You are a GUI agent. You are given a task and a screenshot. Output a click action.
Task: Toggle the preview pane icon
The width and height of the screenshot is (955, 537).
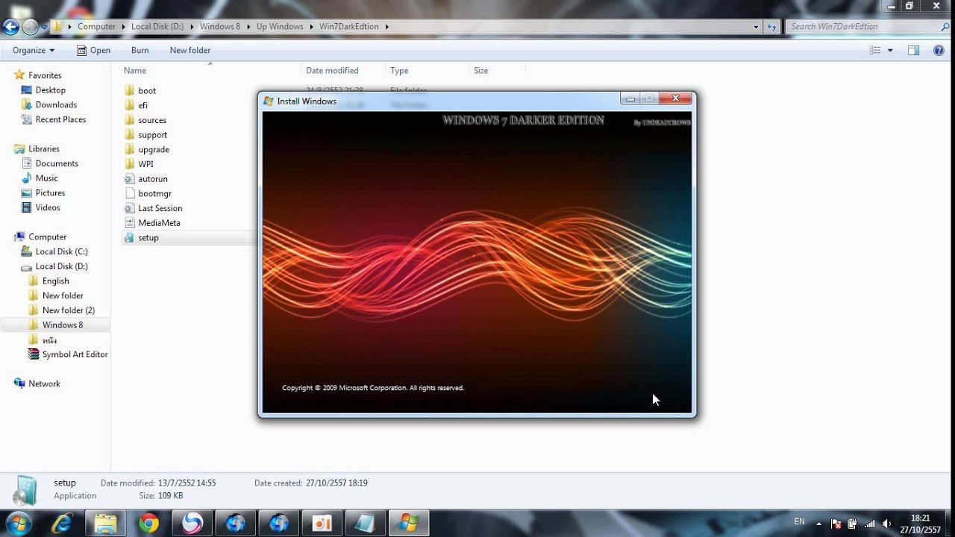pos(913,50)
